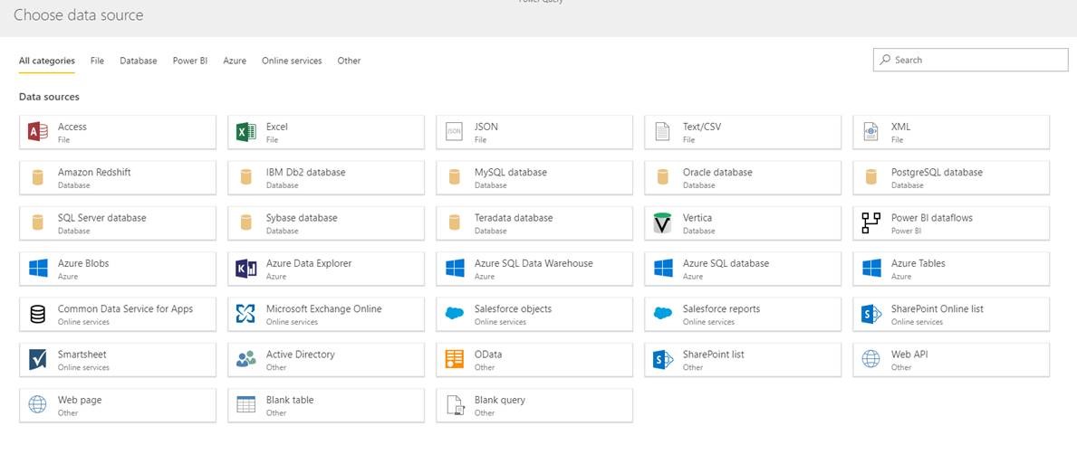
Task: Click the JSON file icon
Action: click(x=454, y=132)
